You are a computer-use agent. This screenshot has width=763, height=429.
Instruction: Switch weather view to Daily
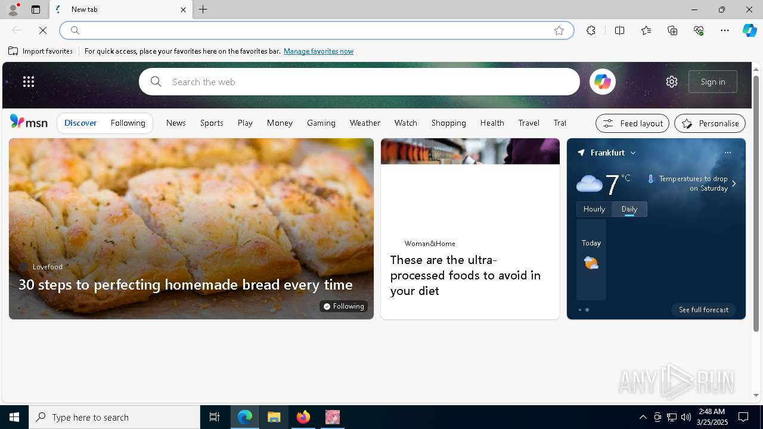pos(629,209)
